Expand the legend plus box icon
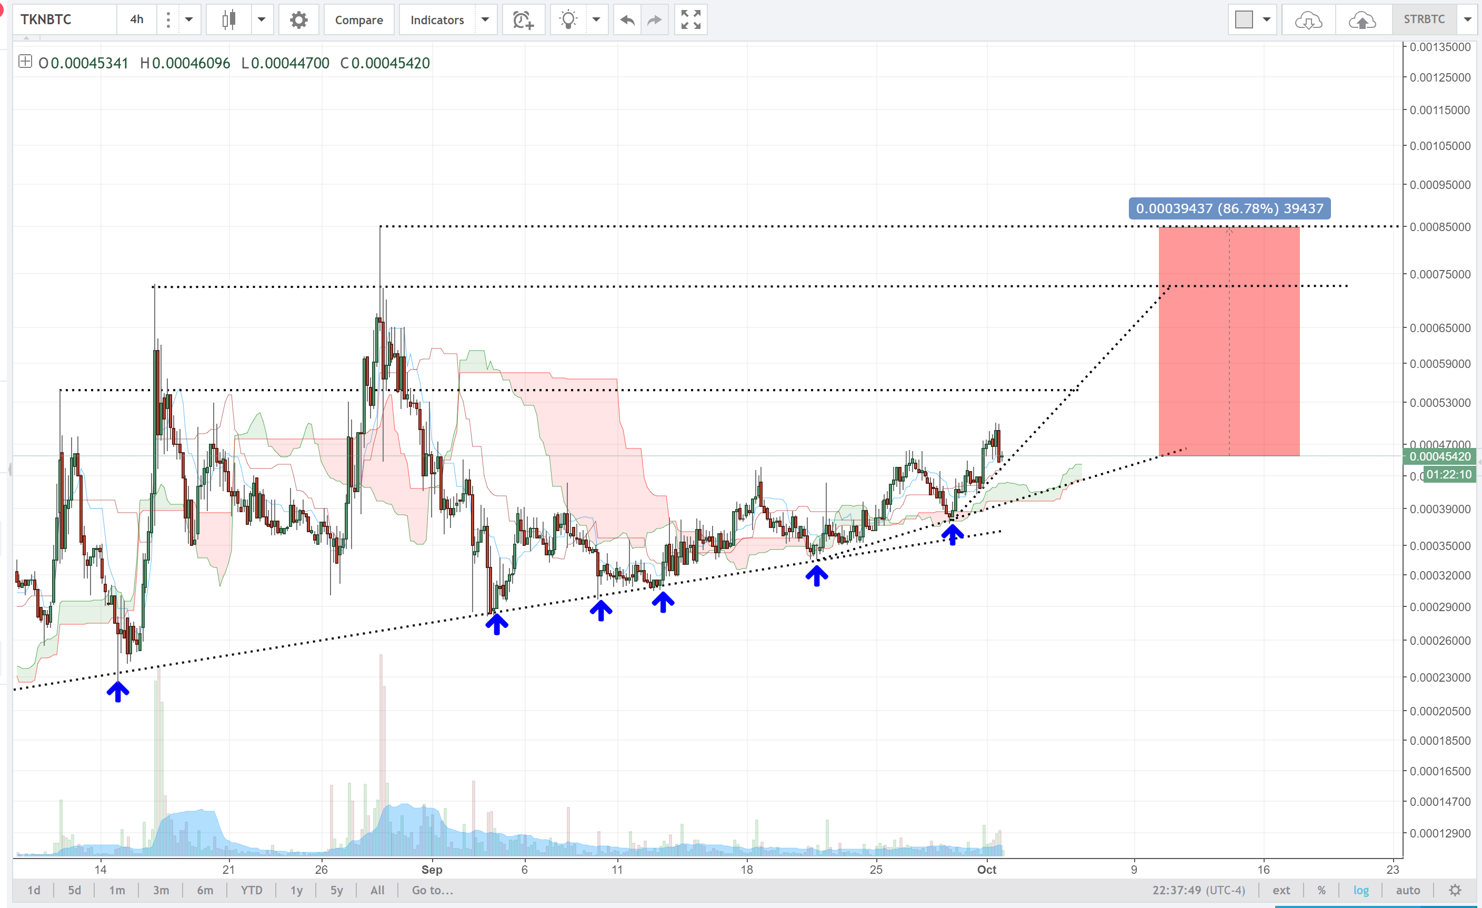The width and height of the screenshot is (1482, 908). tap(25, 62)
